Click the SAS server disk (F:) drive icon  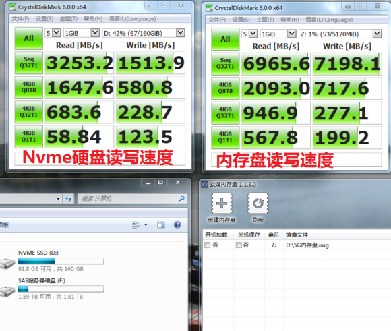7,291
